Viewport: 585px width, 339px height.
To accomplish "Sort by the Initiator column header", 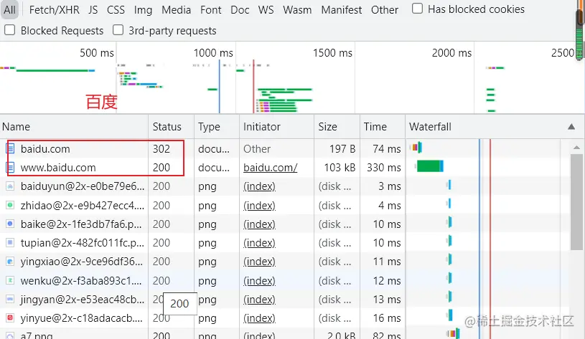I will click(x=276, y=127).
